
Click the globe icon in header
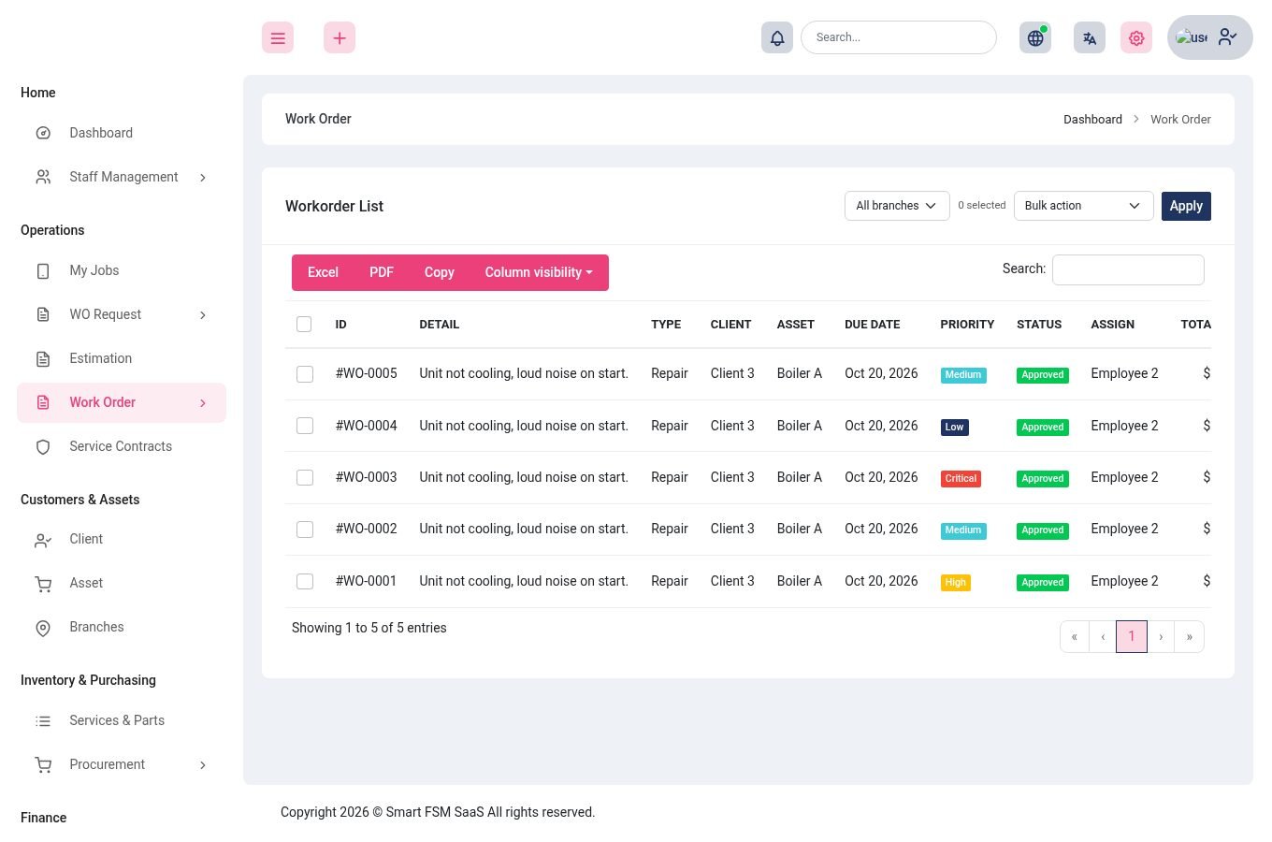[x=1035, y=37]
